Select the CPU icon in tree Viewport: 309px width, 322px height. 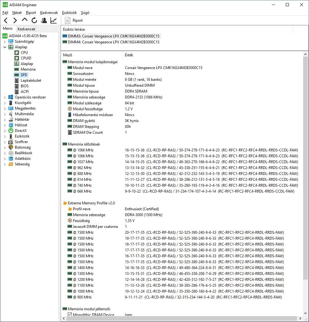[x=17, y=53]
